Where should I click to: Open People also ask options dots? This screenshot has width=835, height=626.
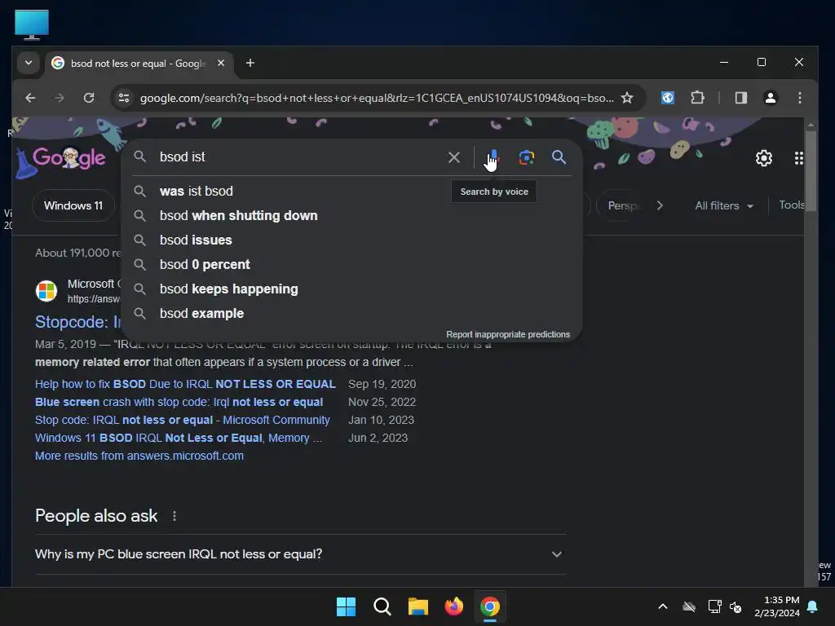[x=175, y=516]
